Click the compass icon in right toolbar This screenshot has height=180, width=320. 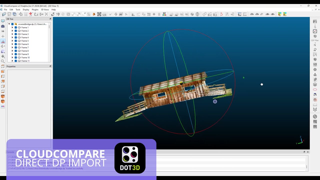pos(315,31)
